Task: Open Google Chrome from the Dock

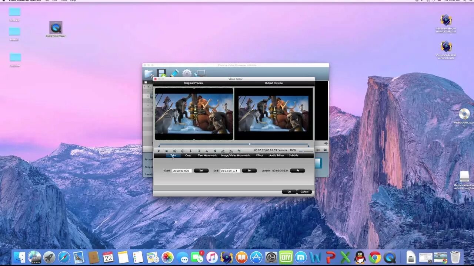Action: tap(375, 257)
